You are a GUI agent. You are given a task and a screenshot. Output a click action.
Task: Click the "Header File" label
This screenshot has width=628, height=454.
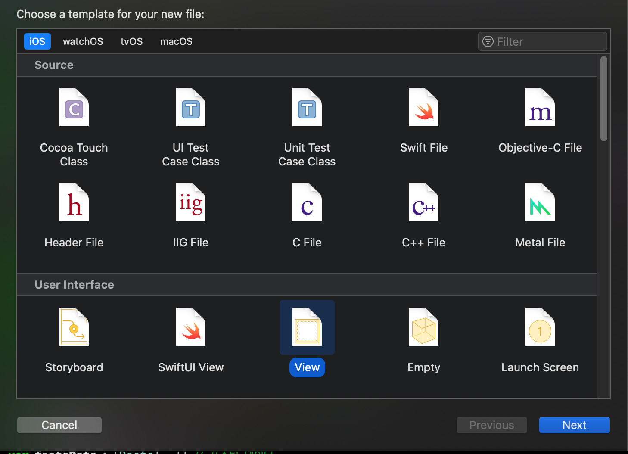[74, 243]
